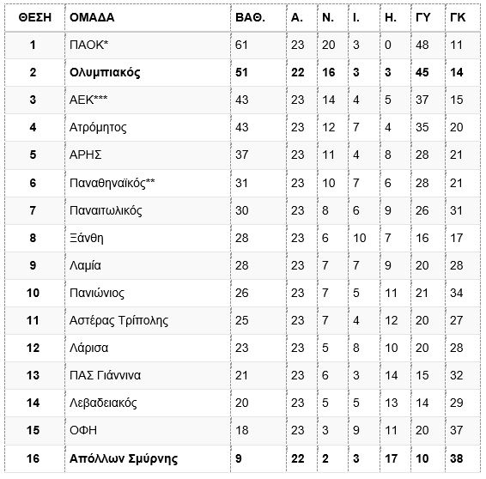Select the ΠΑΟΚ* team name
This screenshot has height=479, width=486.
tap(88, 45)
